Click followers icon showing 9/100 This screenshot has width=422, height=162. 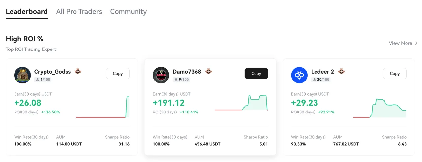[x=176, y=80]
